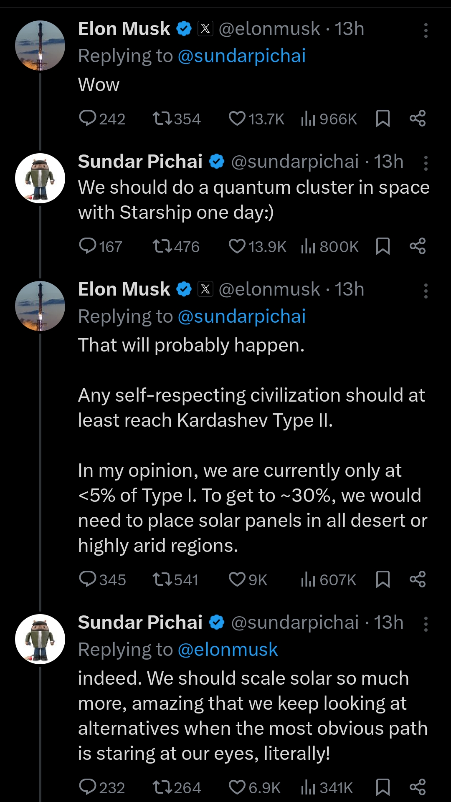
Task: Open replies on the "Wow" tweet
Action: (x=88, y=119)
